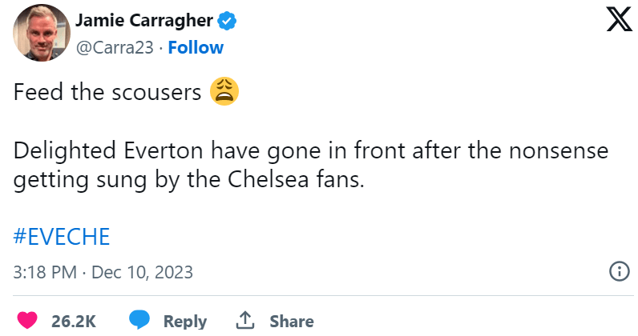Click the weary face emoji
638x336 pixels.
click(x=224, y=93)
